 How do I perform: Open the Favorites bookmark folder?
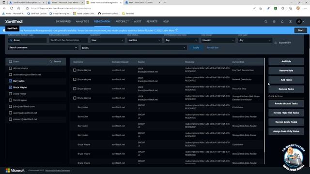point(128,14)
